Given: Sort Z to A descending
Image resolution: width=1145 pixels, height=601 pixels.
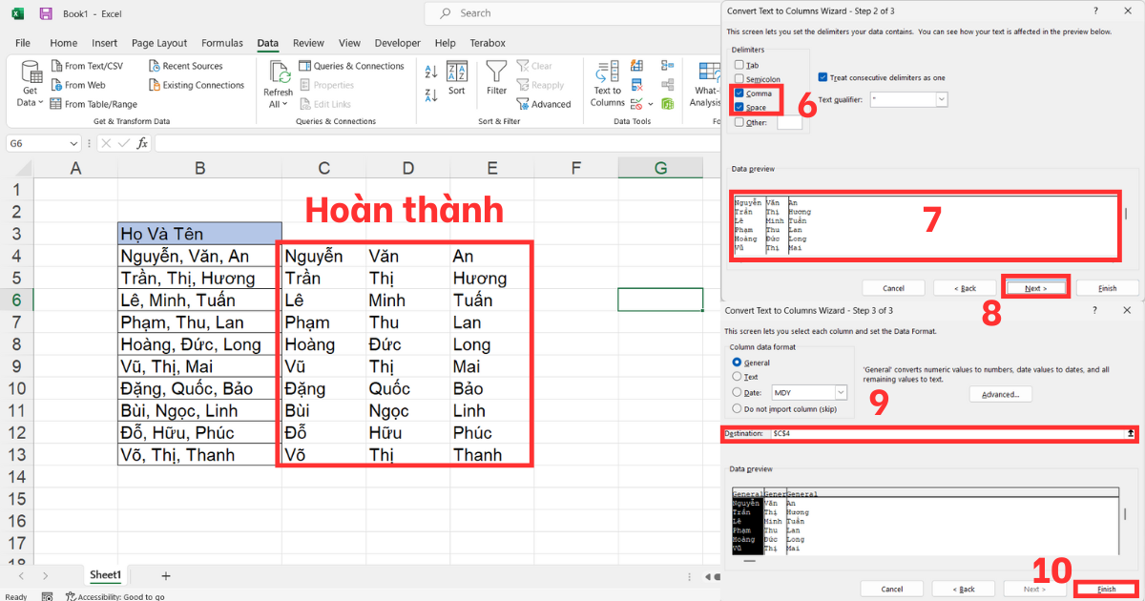Looking at the screenshot, I should [x=431, y=95].
